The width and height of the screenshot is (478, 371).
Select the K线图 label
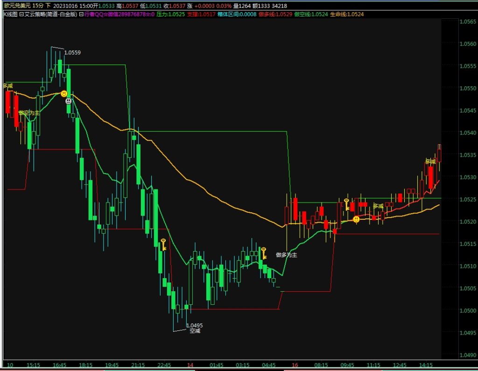pyautogui.click(x=10, y=14)
